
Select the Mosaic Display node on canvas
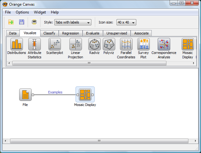[85, 95]
